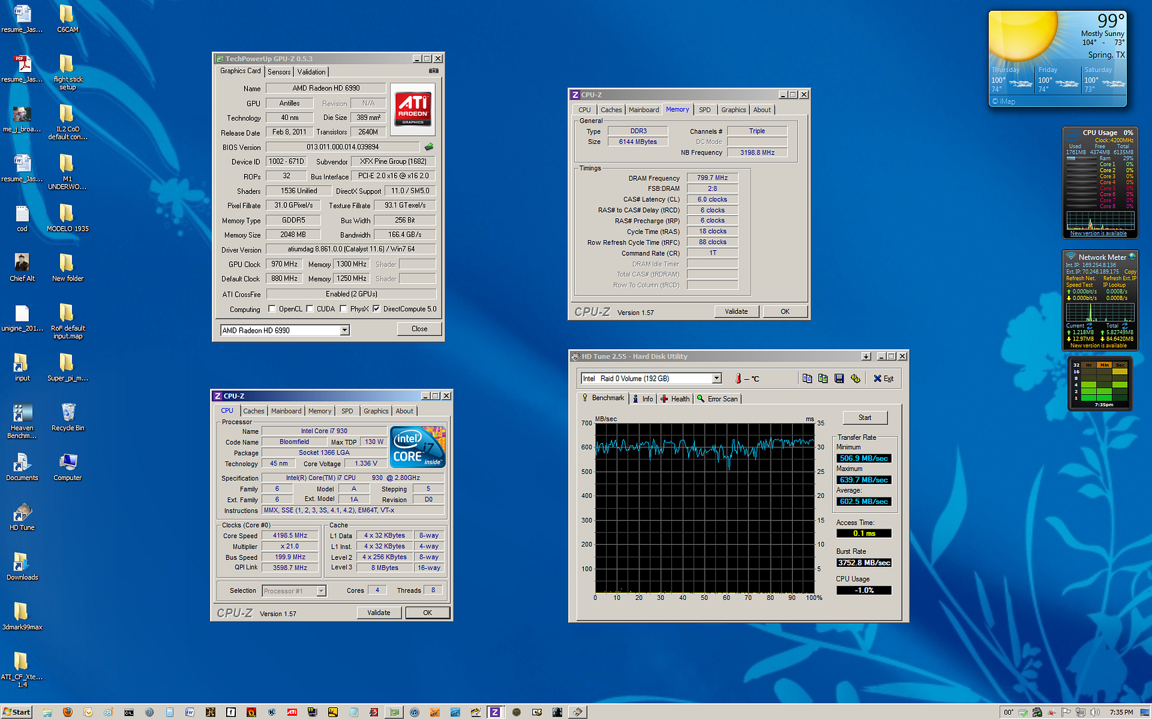The image size is (1152, 720).
Task: Click the copy text icon in HD Tune
Action: [x=807, y=379]
